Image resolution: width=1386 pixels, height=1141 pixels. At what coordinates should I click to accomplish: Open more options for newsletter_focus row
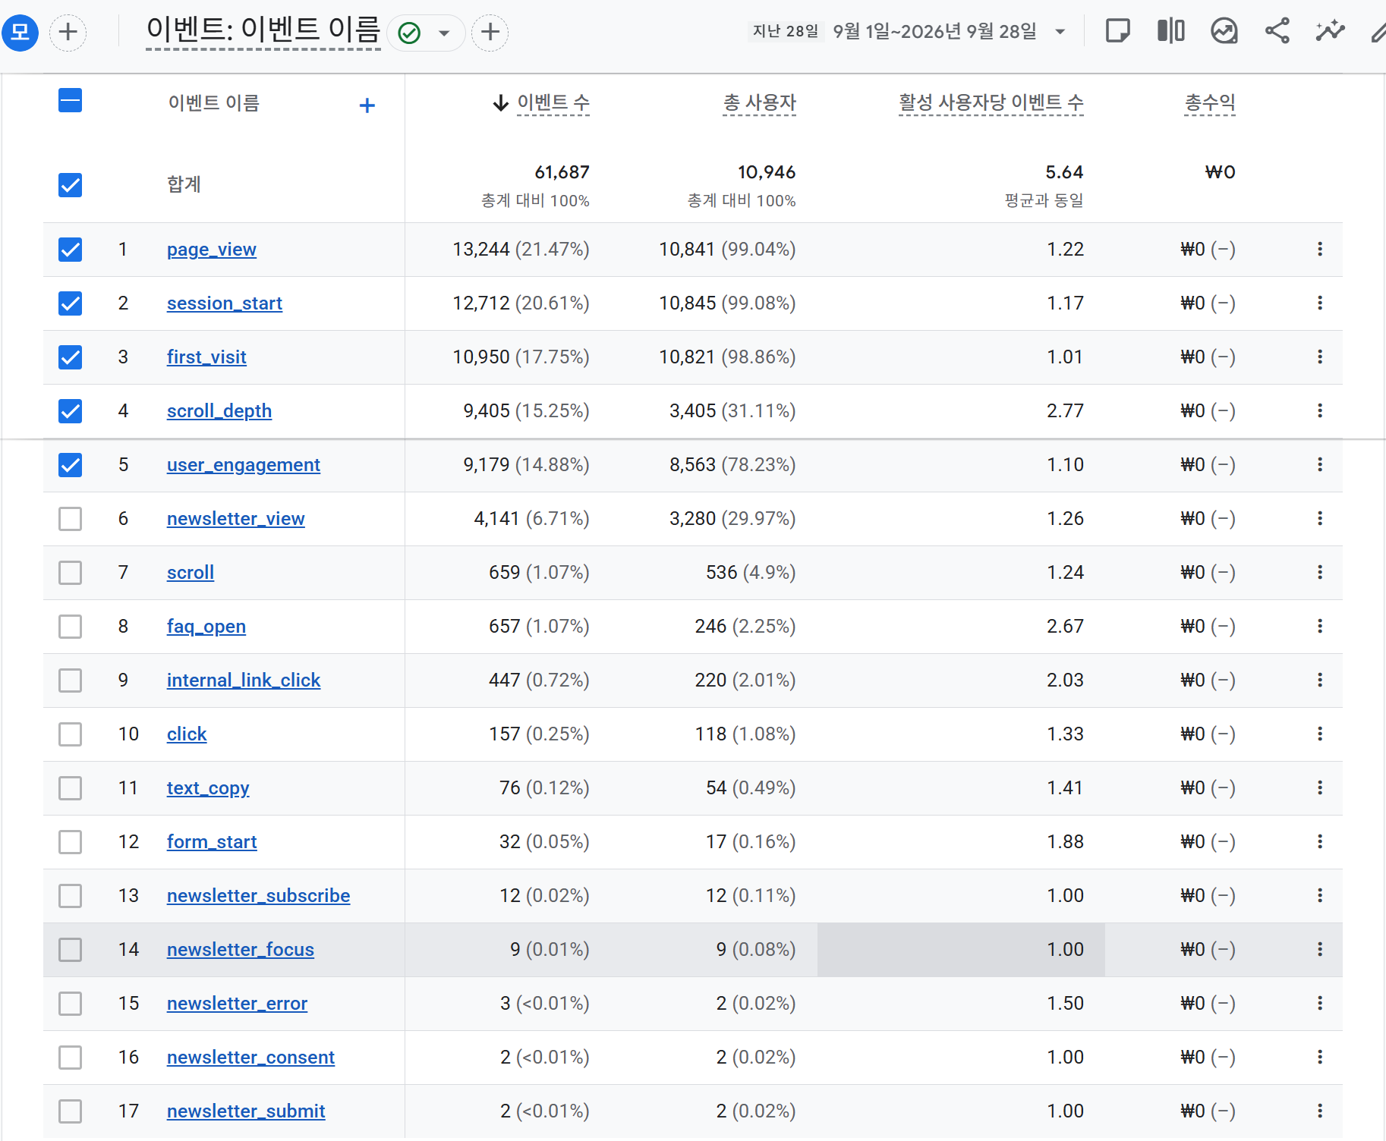point(1320,949)
